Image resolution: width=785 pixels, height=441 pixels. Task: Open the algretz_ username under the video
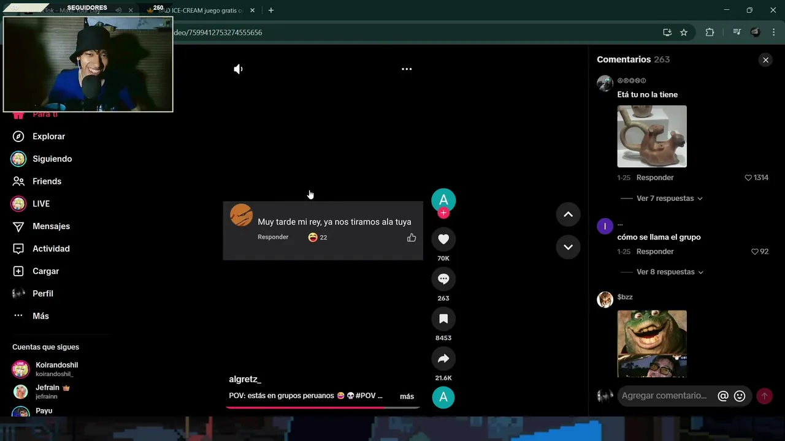pyautogui.click(x=245, y=379)
